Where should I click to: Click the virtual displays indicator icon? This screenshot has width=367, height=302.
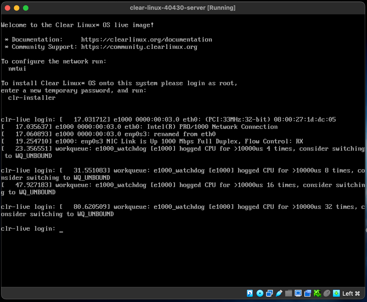click(298, 293)
